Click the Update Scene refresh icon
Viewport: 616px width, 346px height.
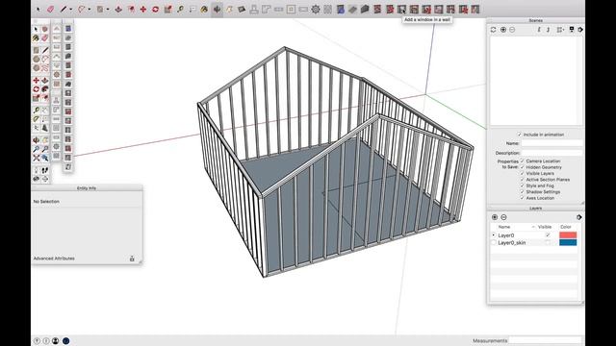click(x=494, y=30)
